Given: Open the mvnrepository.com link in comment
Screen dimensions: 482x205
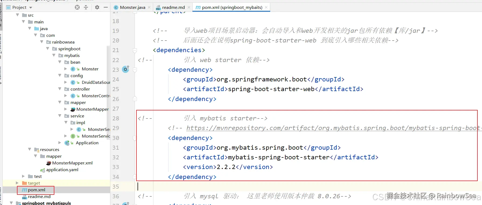Looking at the screenshot, I should point(334,128).
